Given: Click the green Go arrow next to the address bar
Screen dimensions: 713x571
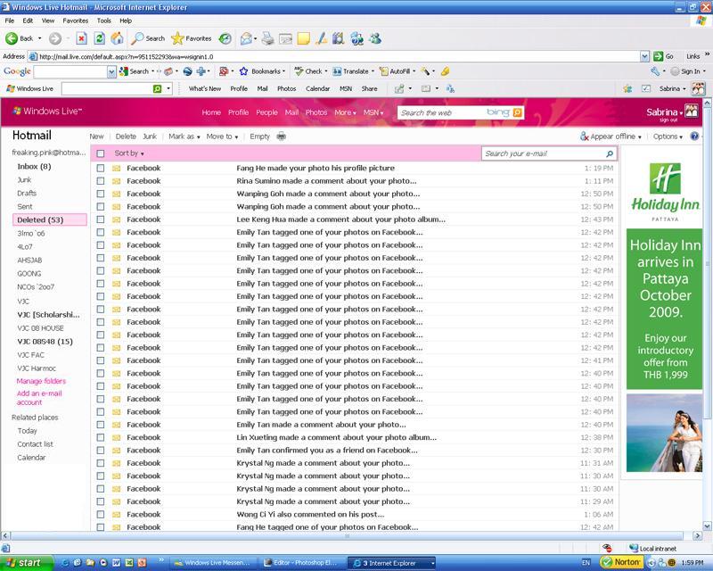Looking at the screenshot, I should click(658, 56).
